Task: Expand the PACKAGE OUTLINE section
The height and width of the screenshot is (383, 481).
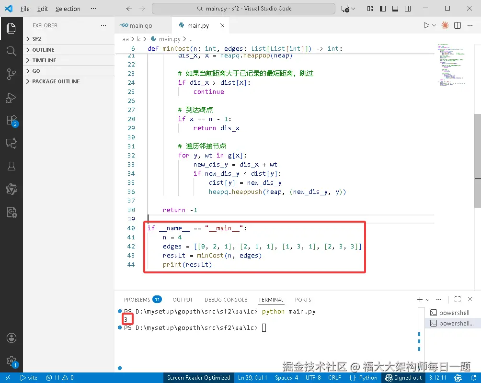Action: 69,81
